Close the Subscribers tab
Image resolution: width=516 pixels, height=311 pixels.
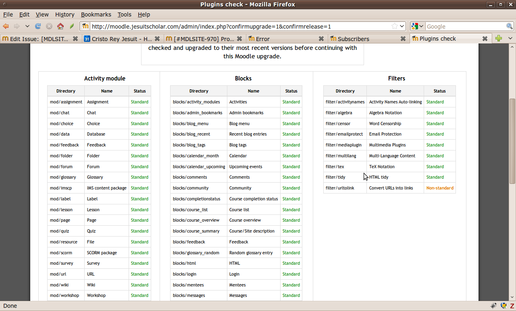click(x=403, y=39)
